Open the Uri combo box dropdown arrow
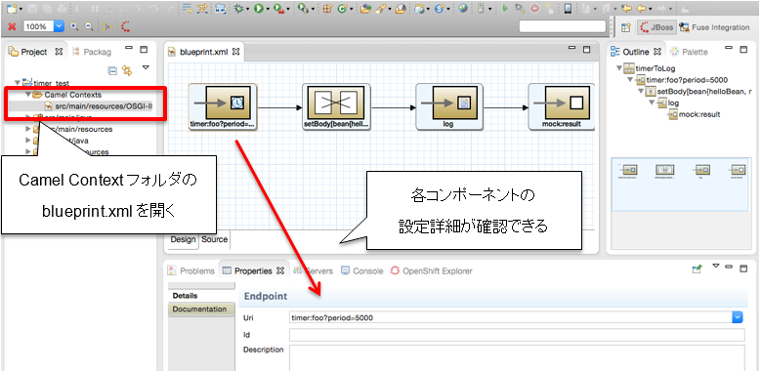 pyautogui.click(x=738, y=317)
